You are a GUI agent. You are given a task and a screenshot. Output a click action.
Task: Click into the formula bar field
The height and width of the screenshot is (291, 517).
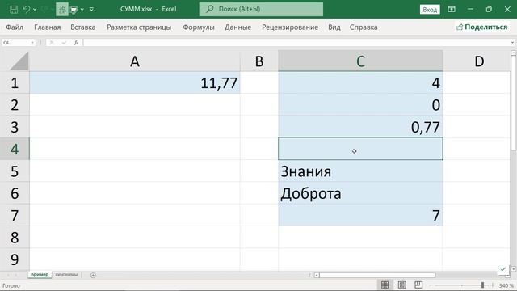(296, 43)
